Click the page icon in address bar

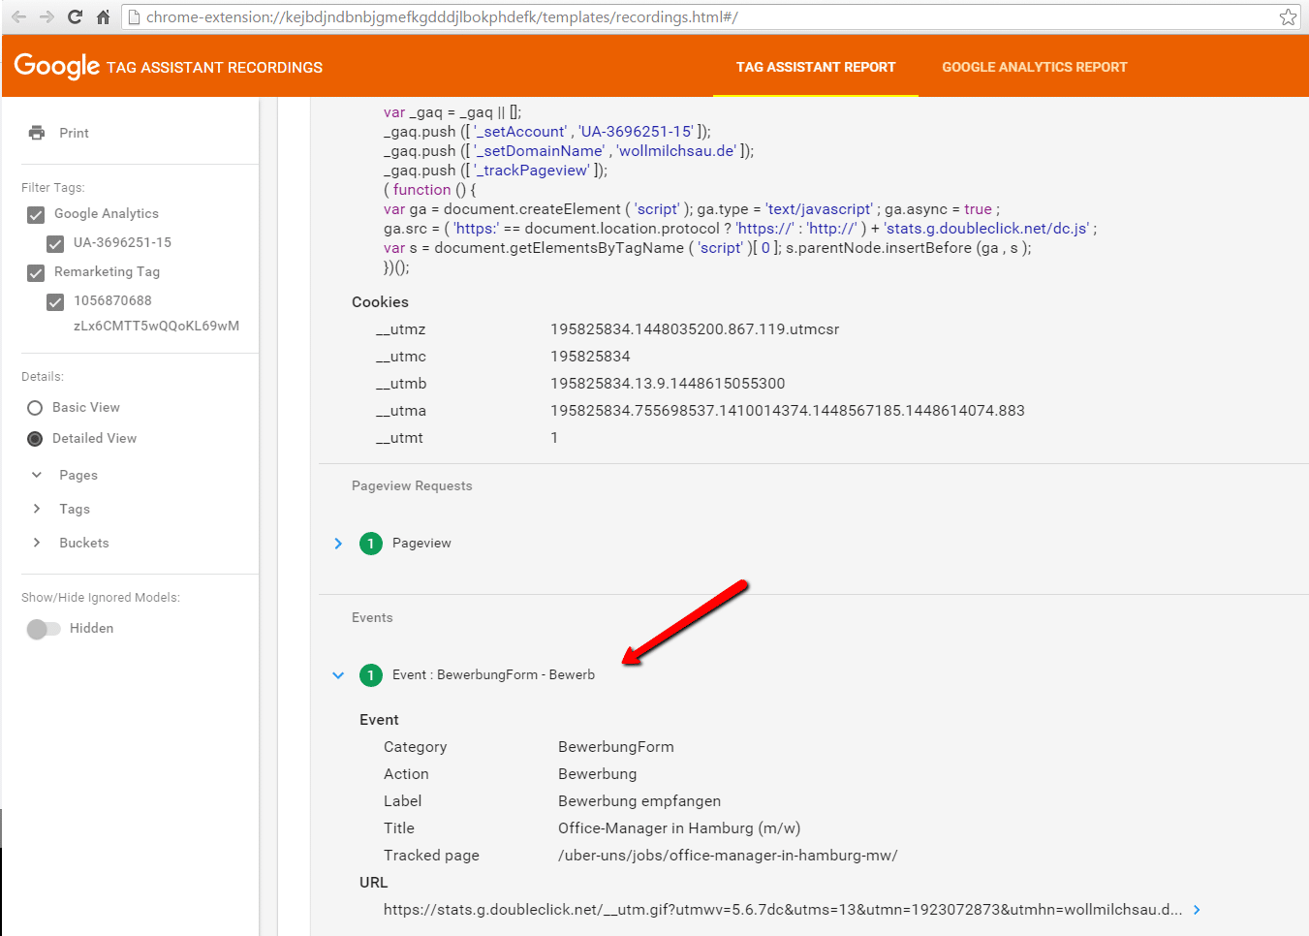[135, 16]
